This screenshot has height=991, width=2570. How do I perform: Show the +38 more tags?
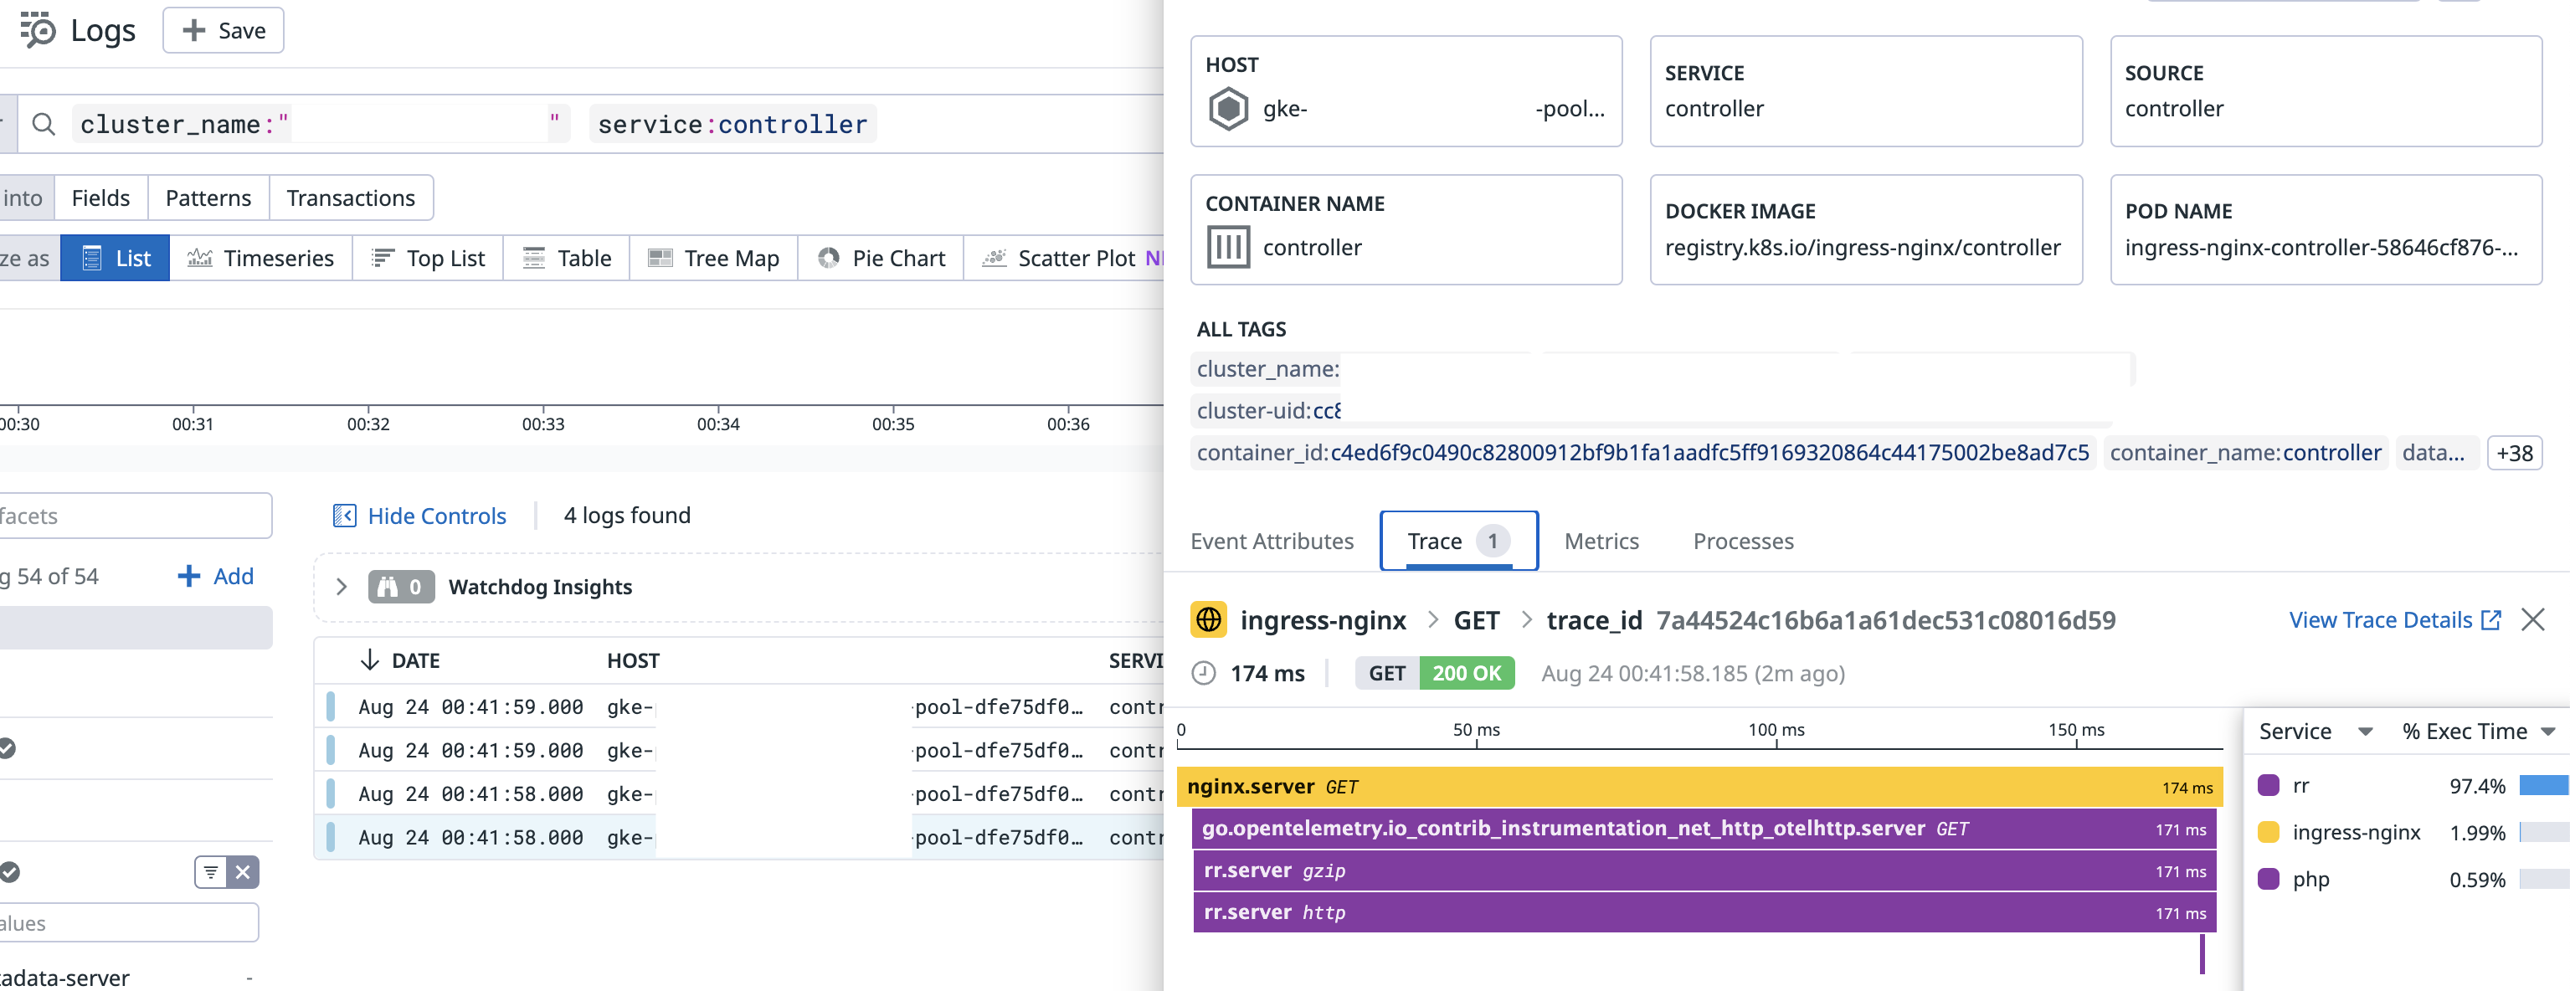click(x=2514, y=453)
